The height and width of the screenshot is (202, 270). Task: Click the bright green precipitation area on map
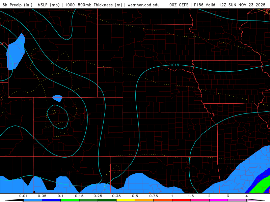[261, 186]
